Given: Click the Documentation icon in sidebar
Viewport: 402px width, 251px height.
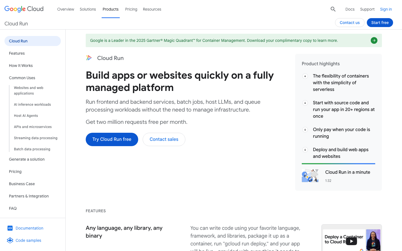Looking at the screenshot, I should point(10,228).
